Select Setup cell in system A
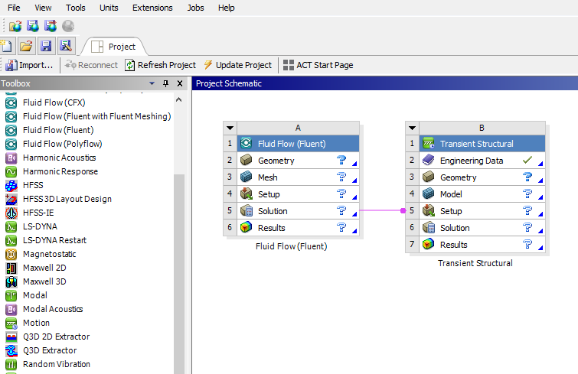 [x=298, y=194]
